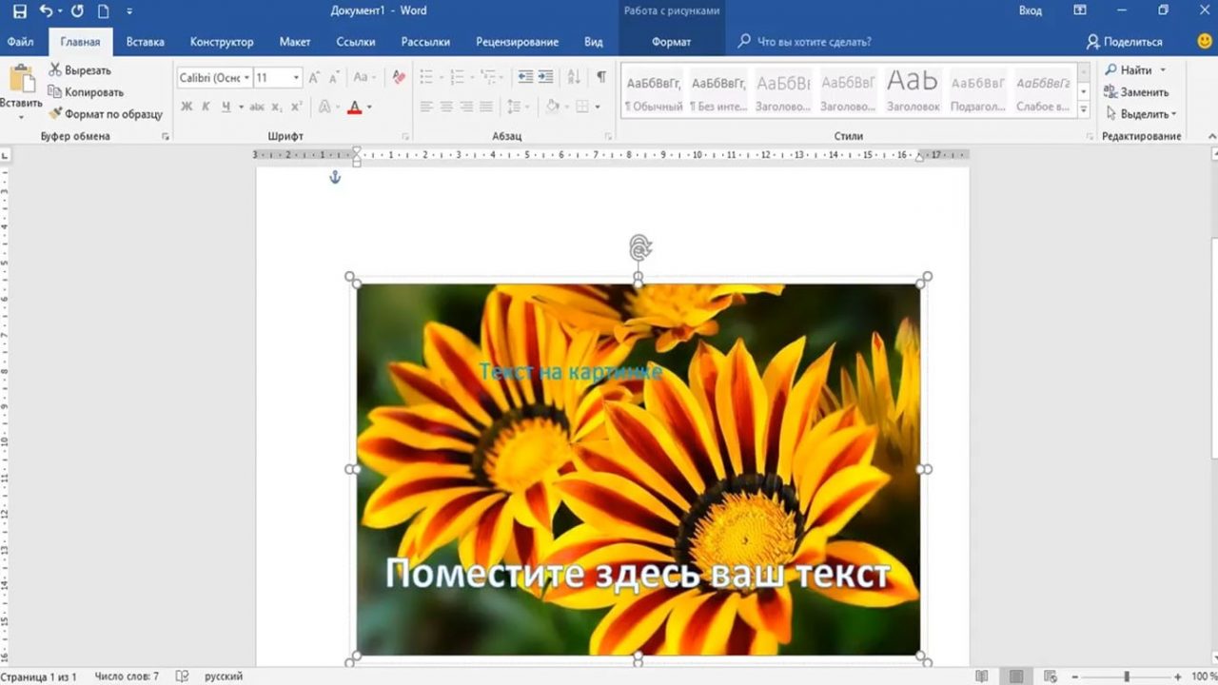This screenshot has width=1218, height=685.
Task: Click the Decrease font size icon
Action: [335, 77]
